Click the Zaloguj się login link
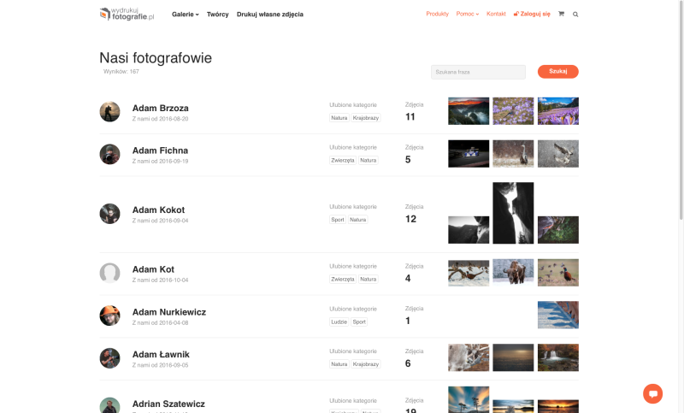Viewport: 684px width, 413px height. [x=532, y=14]
